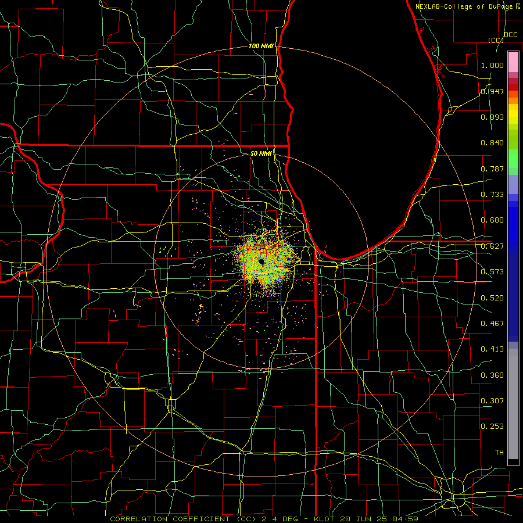Select the 0.360 legend value
This screenshot has height=523, width=523.
coord(492,375)
